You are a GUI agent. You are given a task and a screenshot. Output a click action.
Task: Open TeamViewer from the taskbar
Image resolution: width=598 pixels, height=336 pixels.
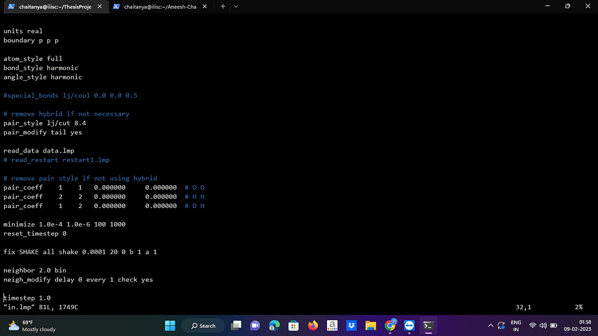(x=409, y=325)
